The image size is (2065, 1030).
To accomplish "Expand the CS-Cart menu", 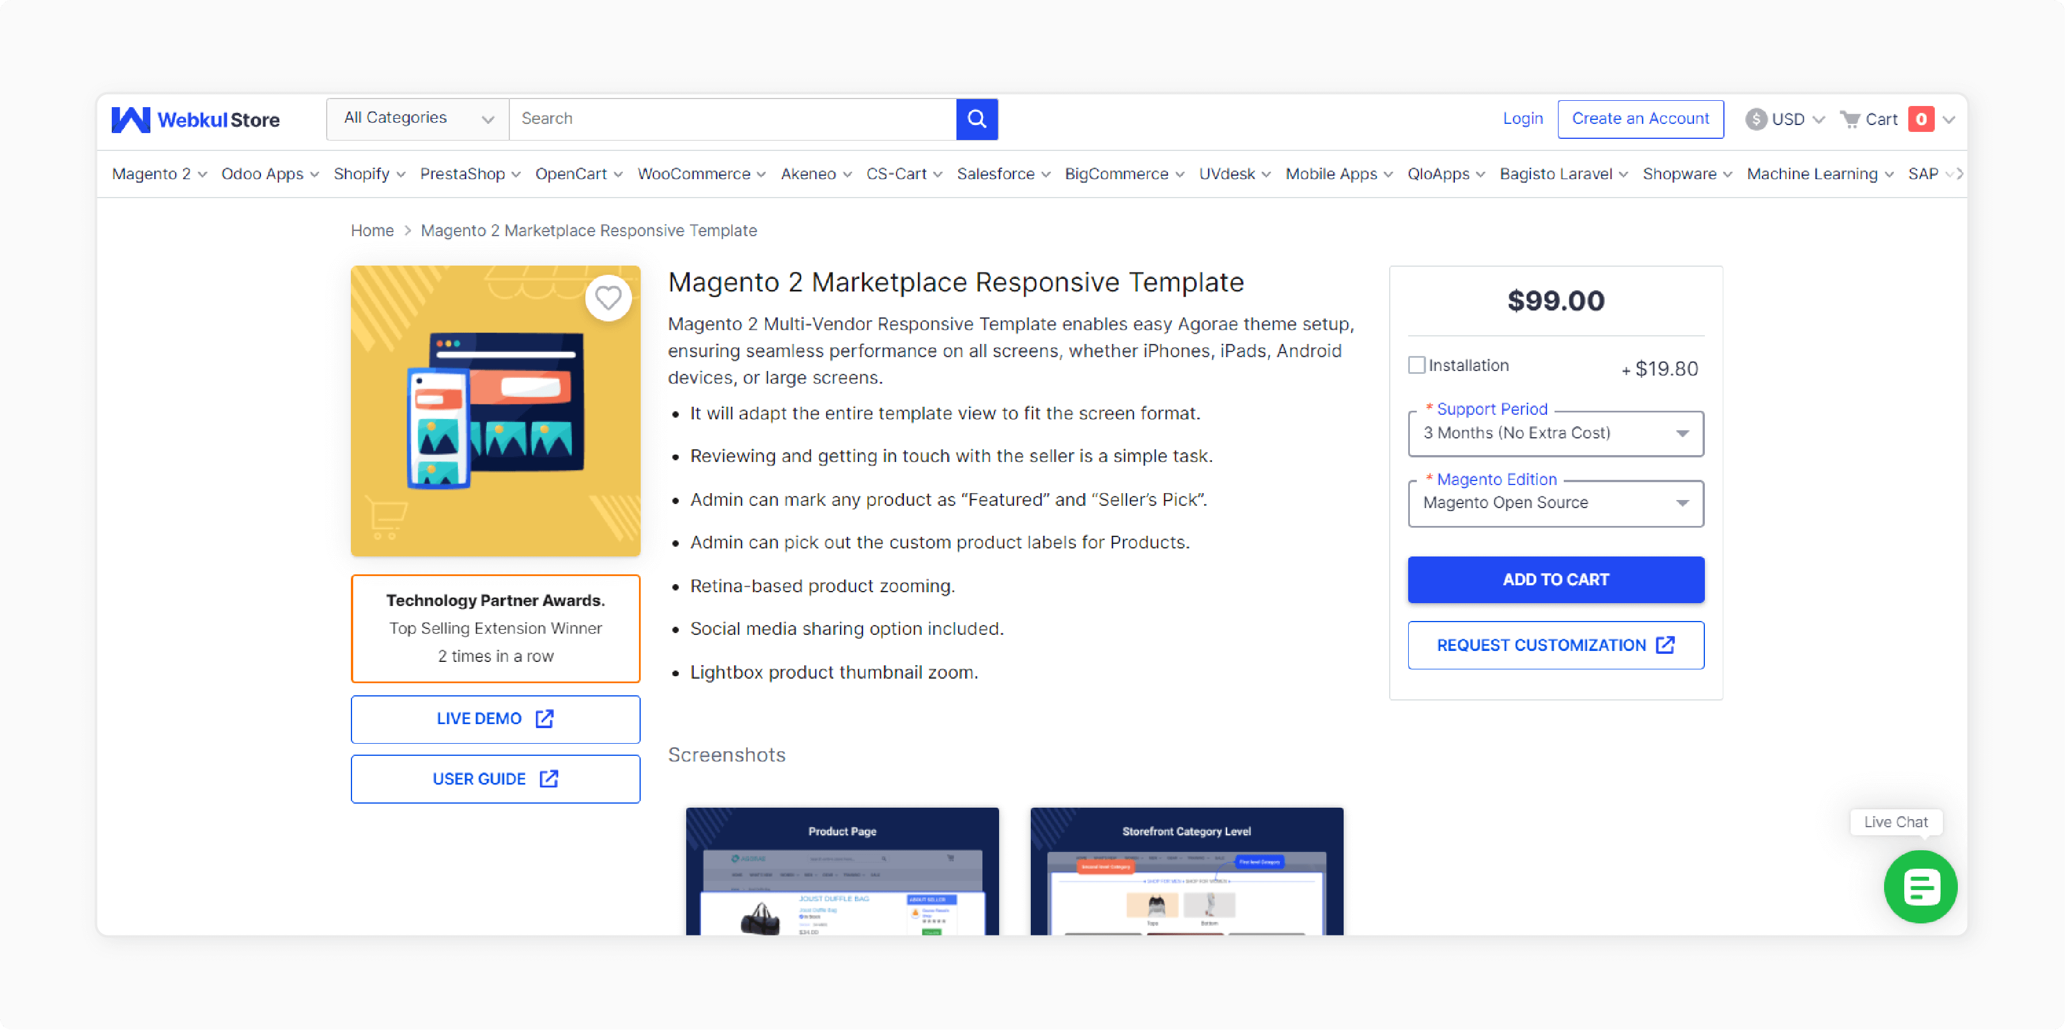I will (904, 174).
